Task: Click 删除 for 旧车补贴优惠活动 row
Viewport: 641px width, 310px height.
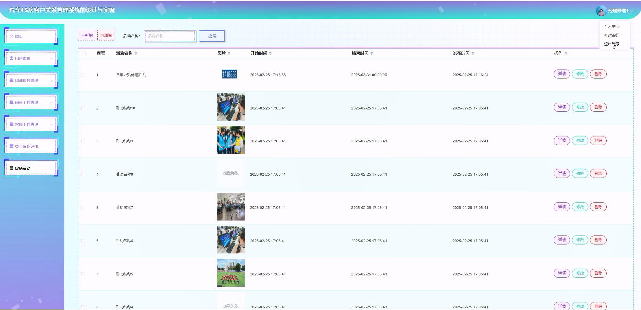Action: click(x=598, y=74)
